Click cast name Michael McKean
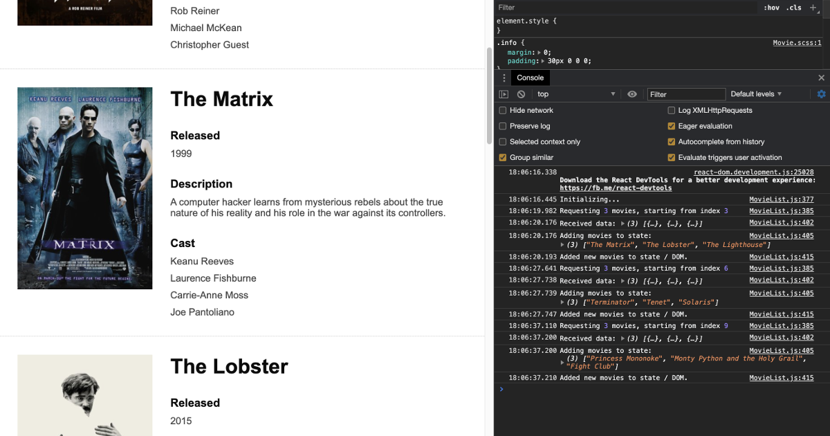Screen dimensions: 830x436 click(206, 28)
